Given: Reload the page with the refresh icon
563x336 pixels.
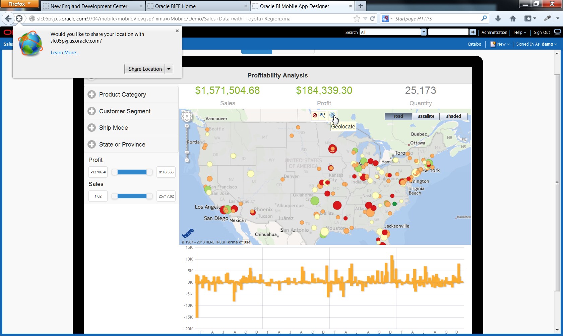Looking at the screenshot, I should [x=372, y=19].
